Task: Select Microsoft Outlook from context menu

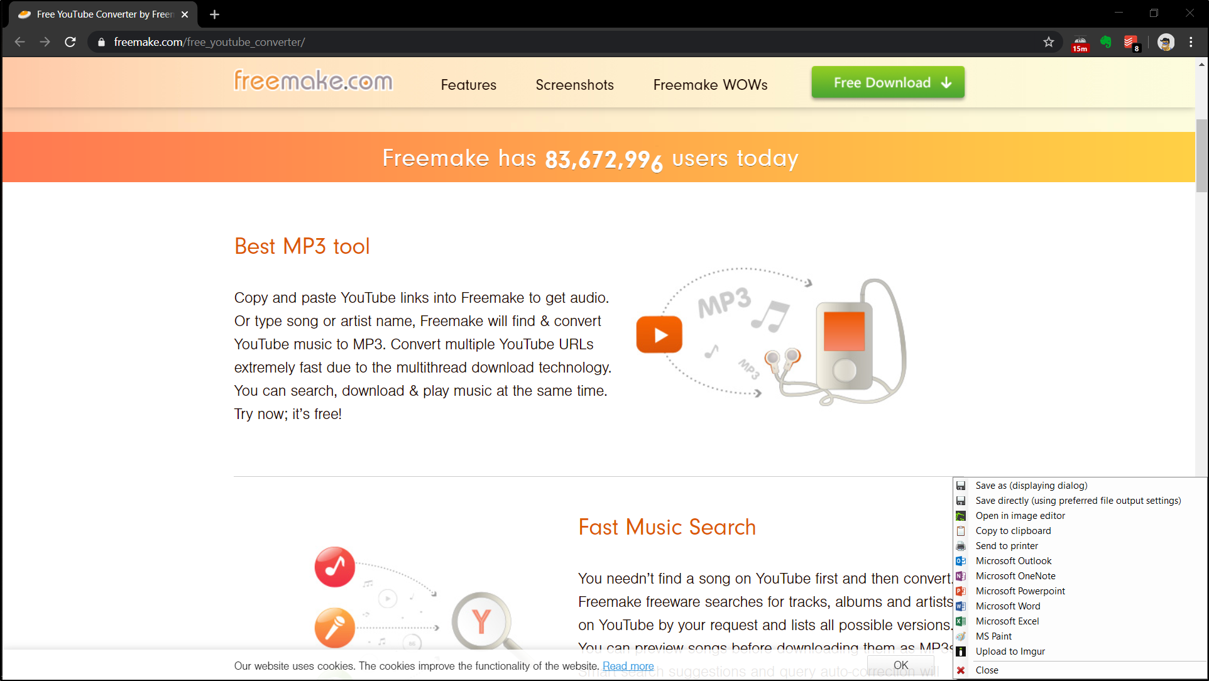Action: (1012, 560)
